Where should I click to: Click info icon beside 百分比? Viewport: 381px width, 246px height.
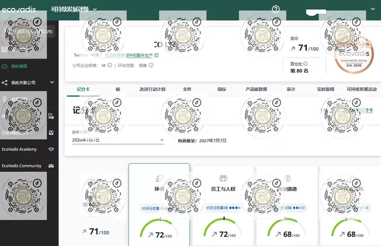click(x=305, y=64)
